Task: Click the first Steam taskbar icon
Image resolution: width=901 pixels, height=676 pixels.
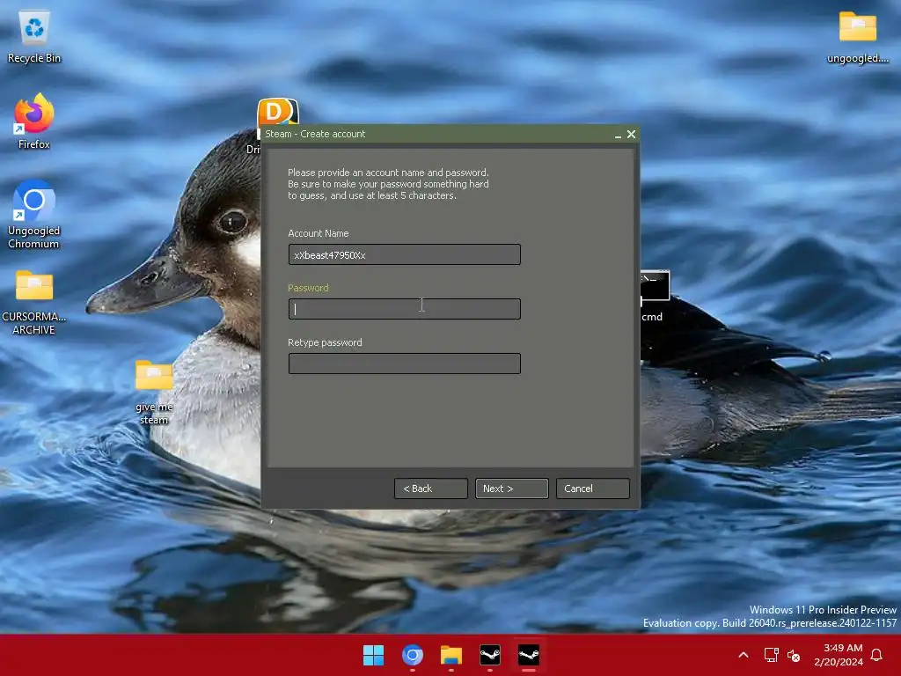Action: (x=490, y=655)
